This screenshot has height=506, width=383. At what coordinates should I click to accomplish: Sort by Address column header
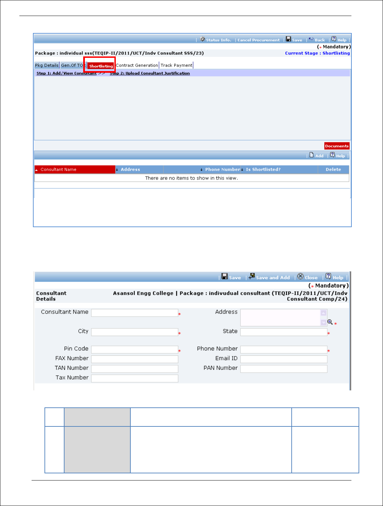click(x=139, y=169)
